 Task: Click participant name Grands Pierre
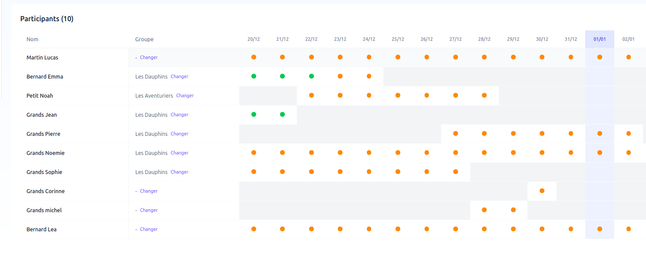coord(43,134)
